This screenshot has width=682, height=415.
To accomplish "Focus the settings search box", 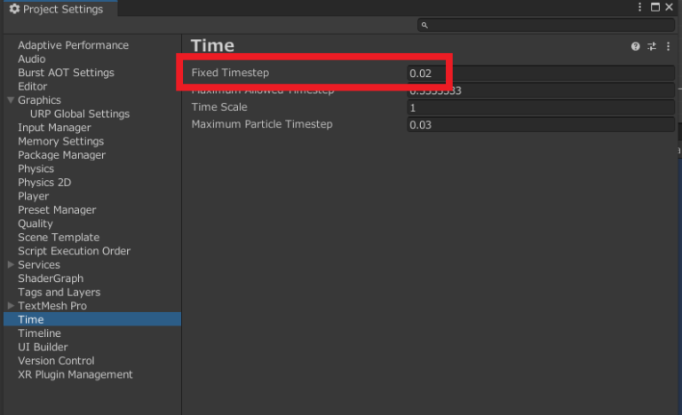I will 546,26.
